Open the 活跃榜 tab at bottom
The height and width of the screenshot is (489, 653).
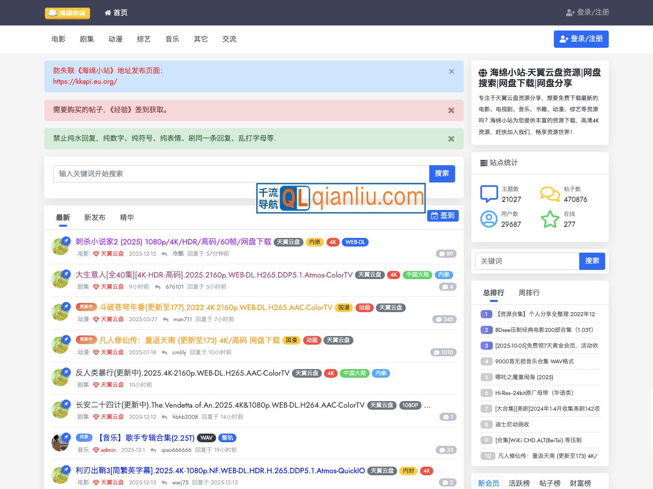(x=519, y=483)
